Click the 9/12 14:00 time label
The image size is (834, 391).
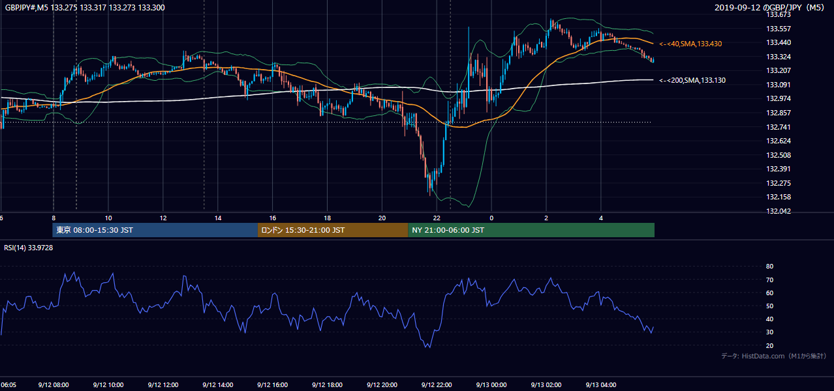(218, 385)
